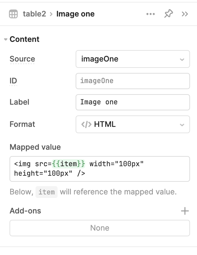Click the dotted-underlined ID label
The image size is (197, 255).
click(13, 81)
